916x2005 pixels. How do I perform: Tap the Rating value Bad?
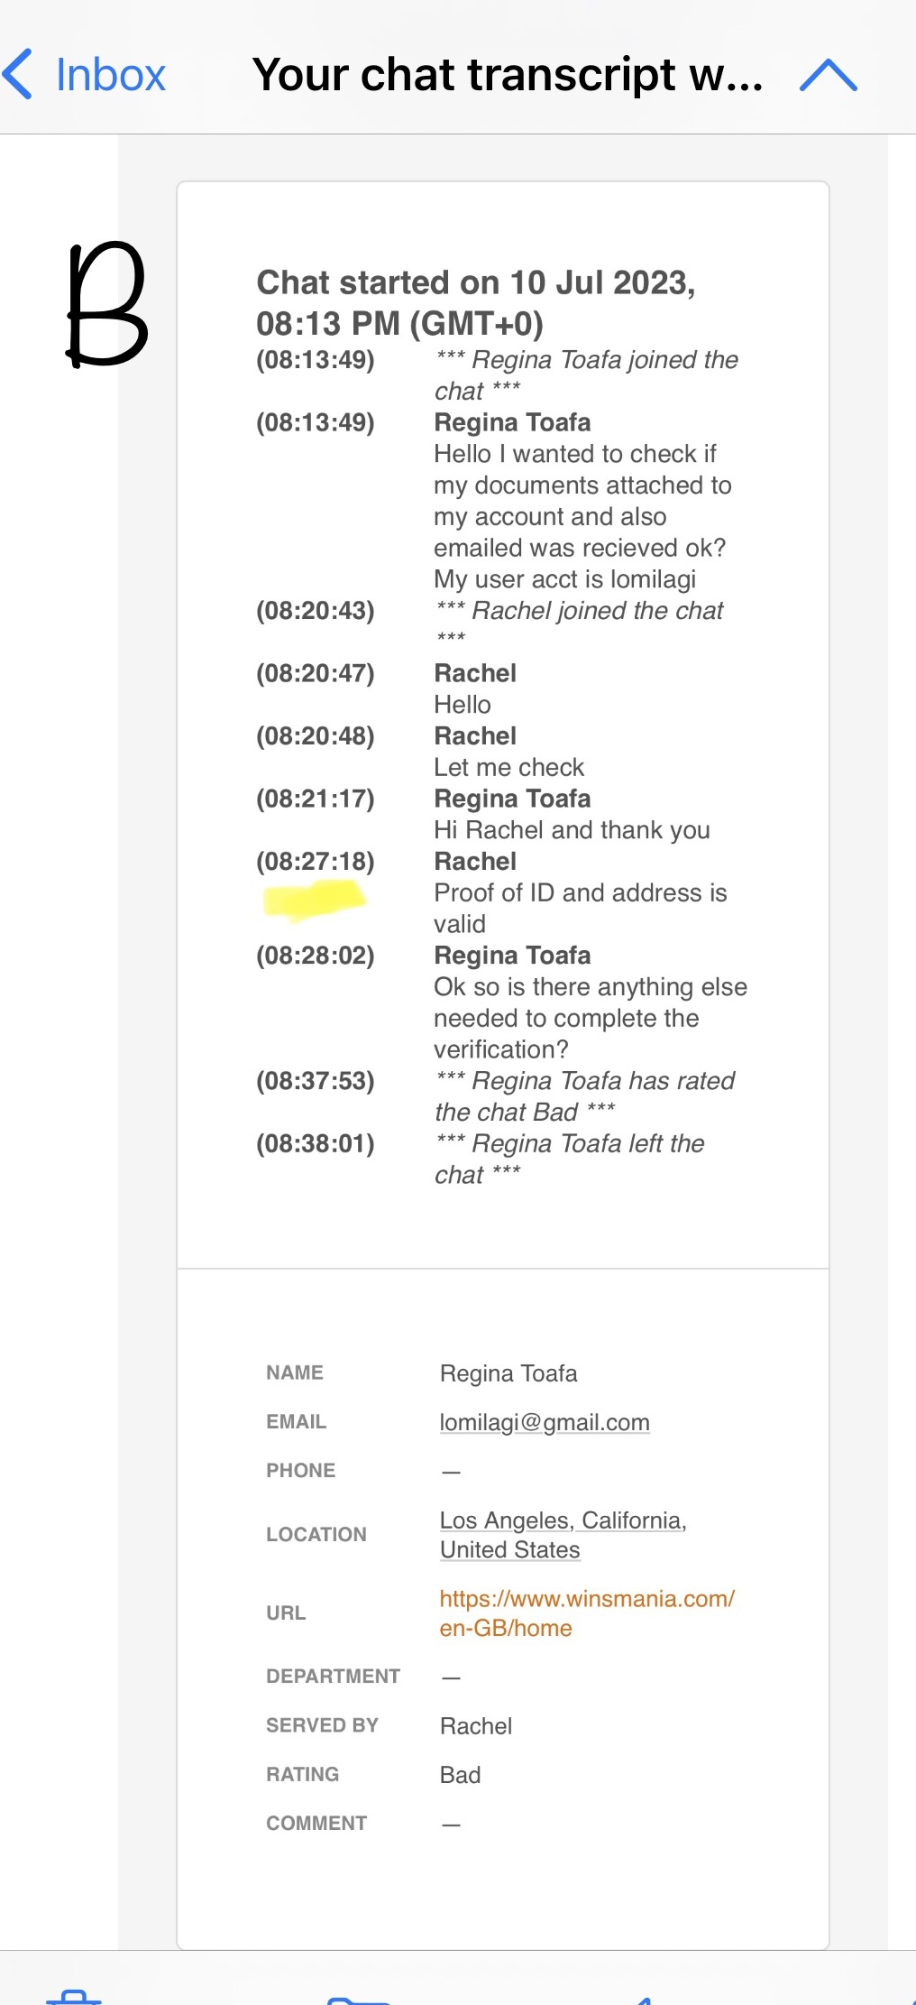tap(460, 1775)
